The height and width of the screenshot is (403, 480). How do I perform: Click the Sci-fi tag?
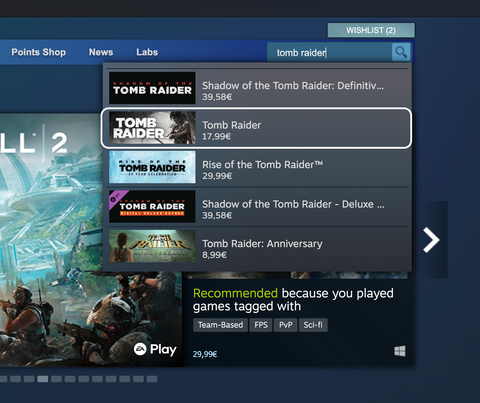point(313,325)
